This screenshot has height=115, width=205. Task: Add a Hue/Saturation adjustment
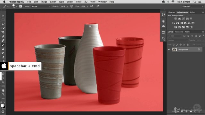coord(174,23)
